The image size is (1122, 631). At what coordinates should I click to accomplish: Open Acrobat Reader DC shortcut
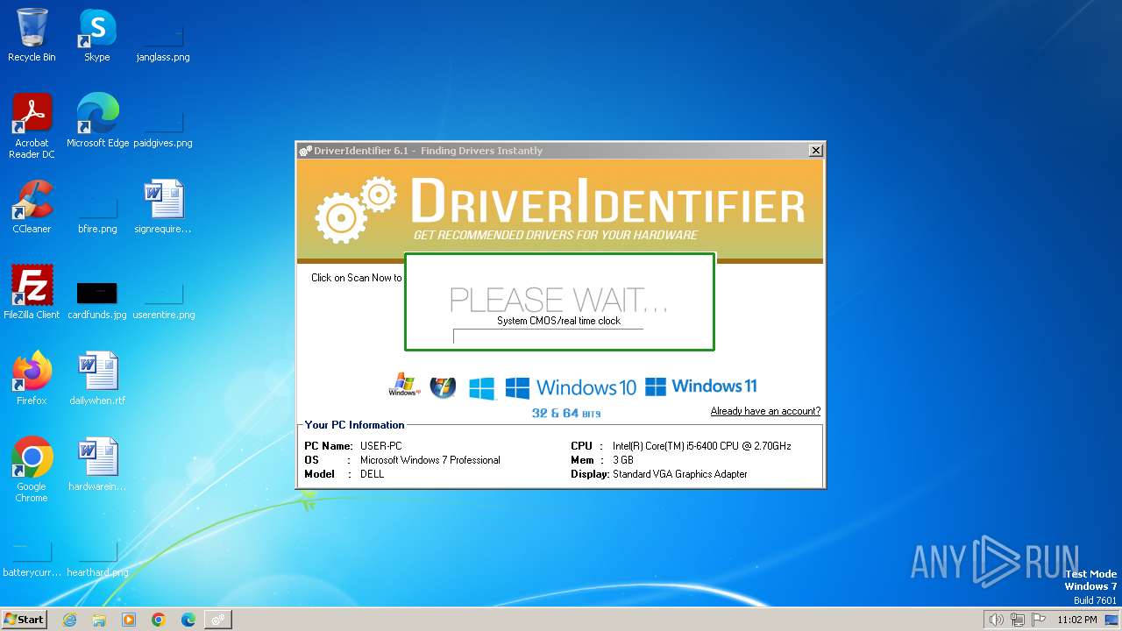pos(32,126)
